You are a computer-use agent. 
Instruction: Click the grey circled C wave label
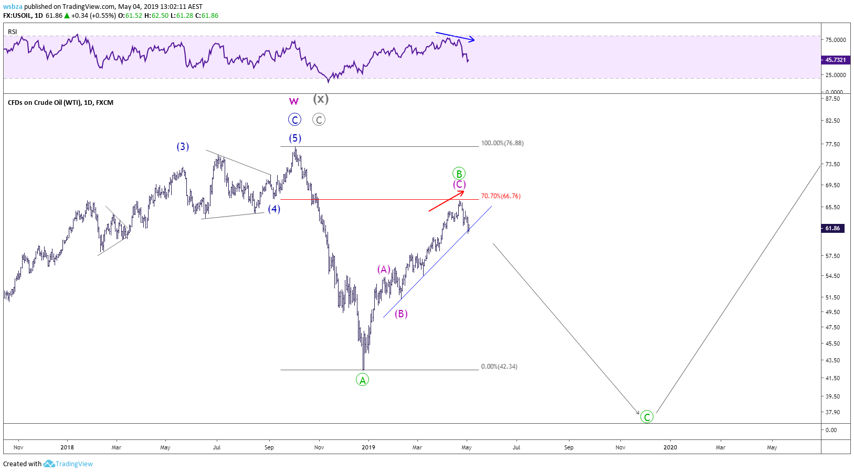(319, 120)
